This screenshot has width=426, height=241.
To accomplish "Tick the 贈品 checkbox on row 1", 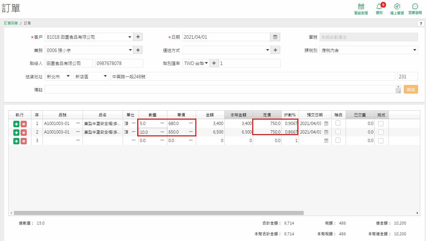I will (338, 123).
